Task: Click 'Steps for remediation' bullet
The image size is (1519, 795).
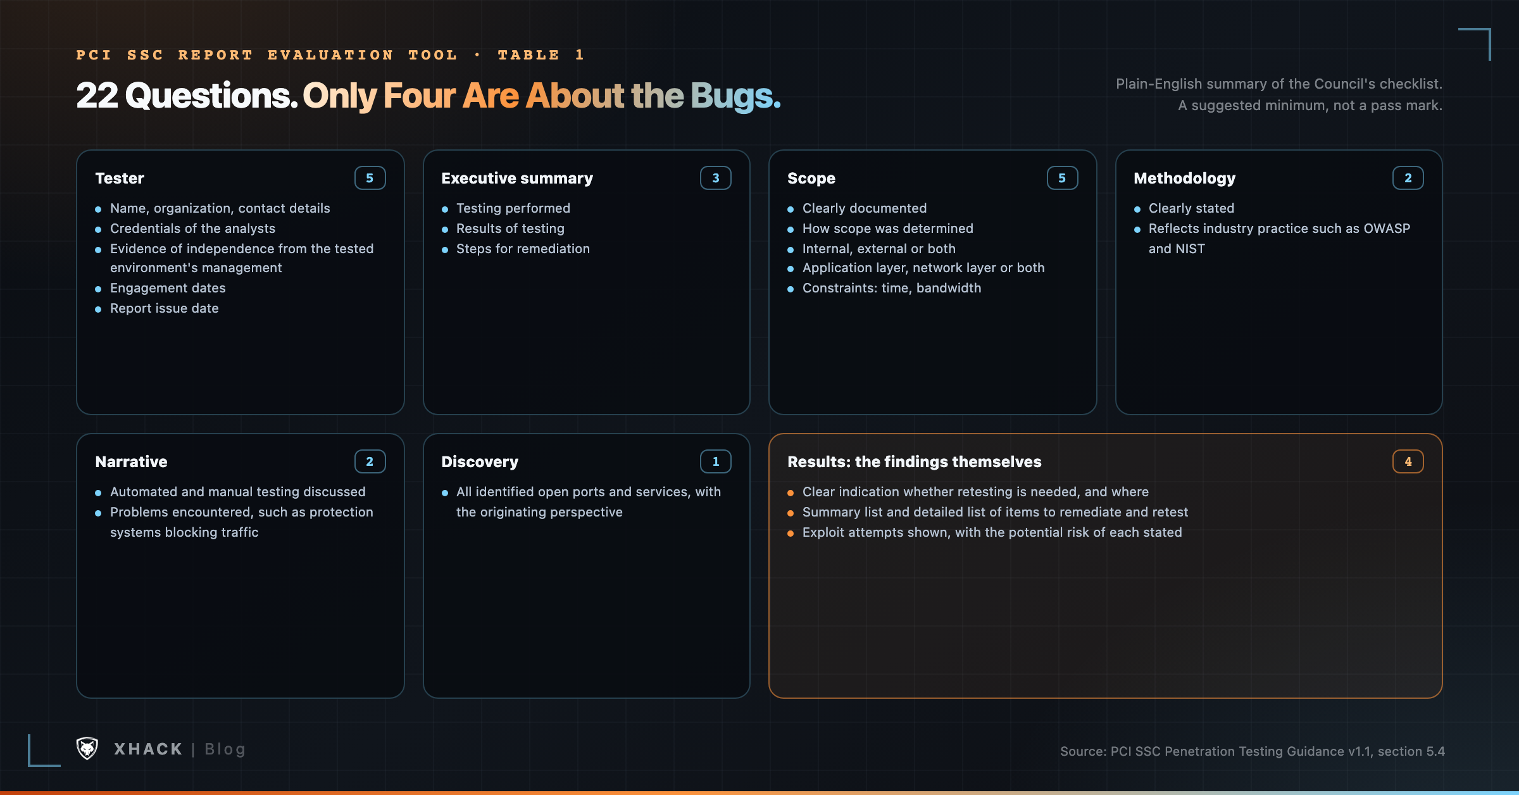Action: 523,249
